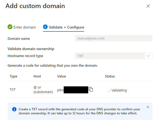Click the Validating status text
The image size is (153, 120).
(119, 90)
